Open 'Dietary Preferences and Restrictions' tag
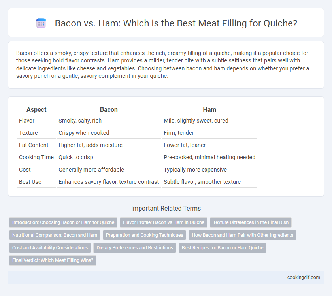This screenshot has width=332, height=296. [135, 248]
